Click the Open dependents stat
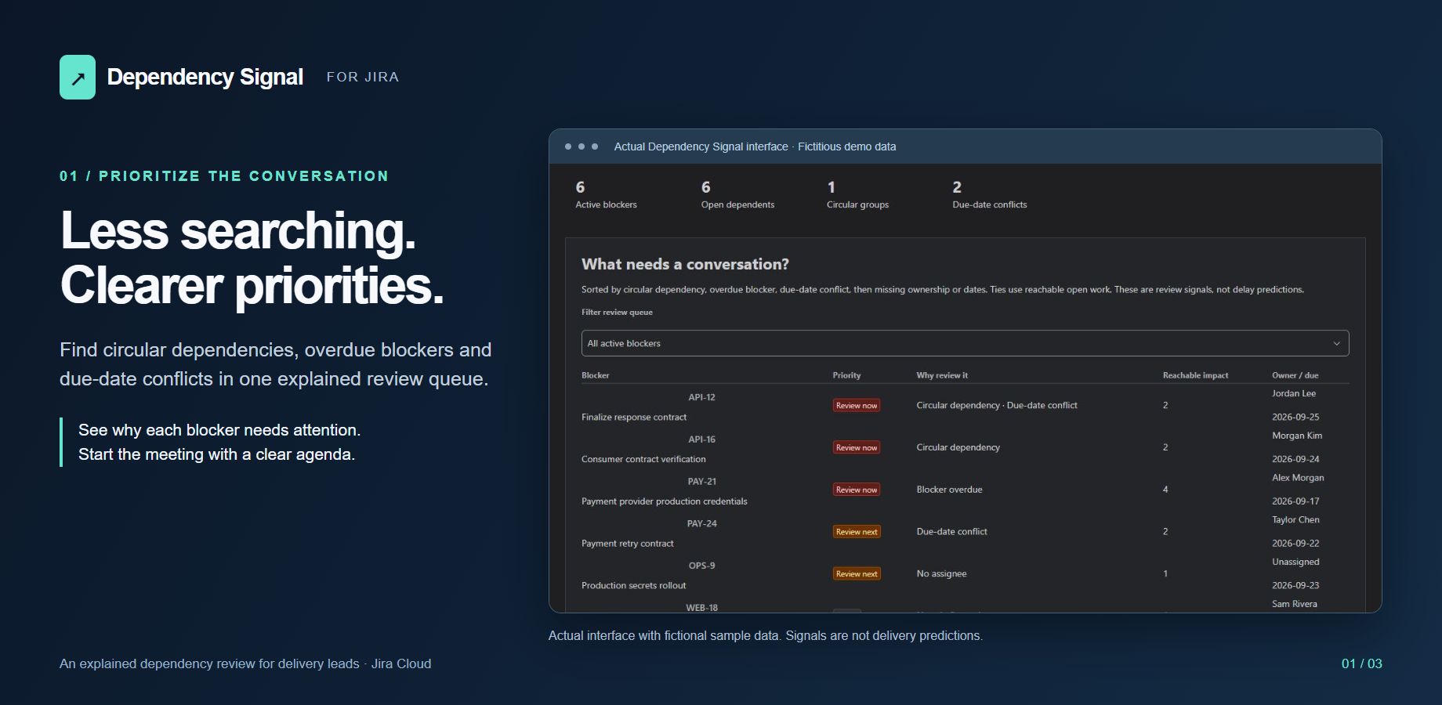This screenshot has width=1442, height=705. (737, 194)
